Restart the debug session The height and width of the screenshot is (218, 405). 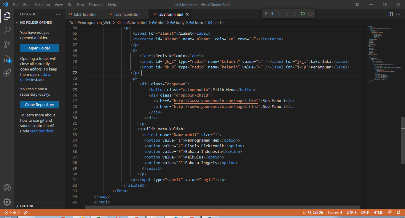click(303, 14)
